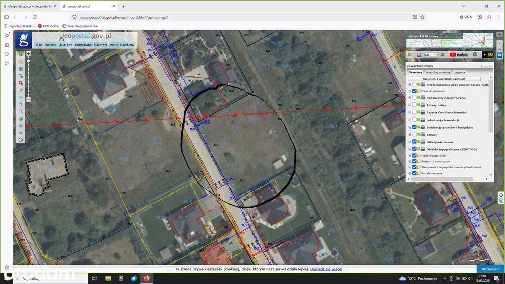Screen dimensions: 505x284
Task: Click the green globe full extent icon
Action: tap(21, 119)
